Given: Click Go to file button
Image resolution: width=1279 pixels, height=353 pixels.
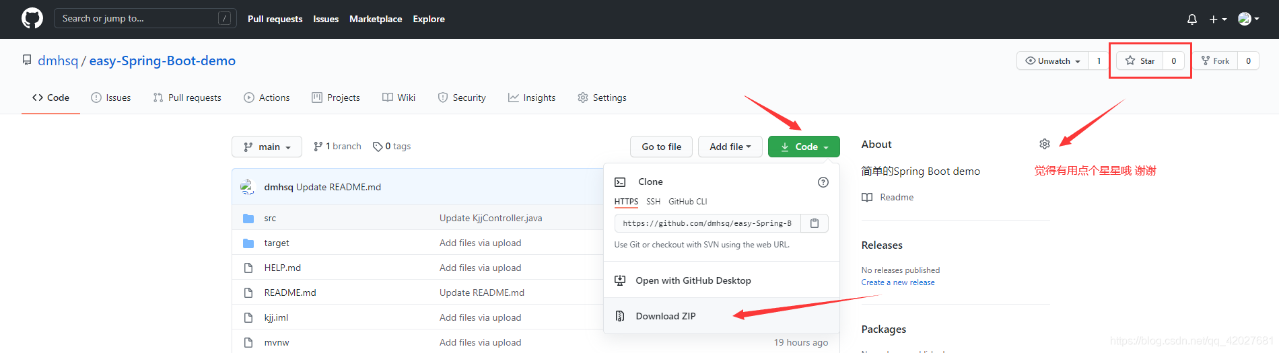Looking at the screenshot, I should [x=662, y=147].
